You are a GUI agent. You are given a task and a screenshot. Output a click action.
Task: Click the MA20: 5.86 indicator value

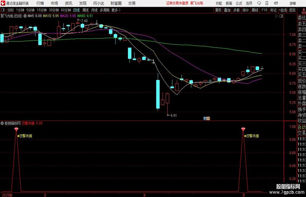(x=68, y=16)
